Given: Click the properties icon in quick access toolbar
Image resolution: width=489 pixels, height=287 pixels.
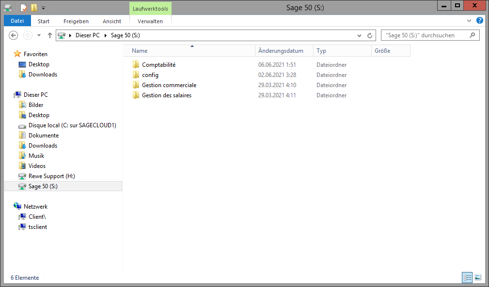Looking at the screenshot, I should tap(24, 7).
